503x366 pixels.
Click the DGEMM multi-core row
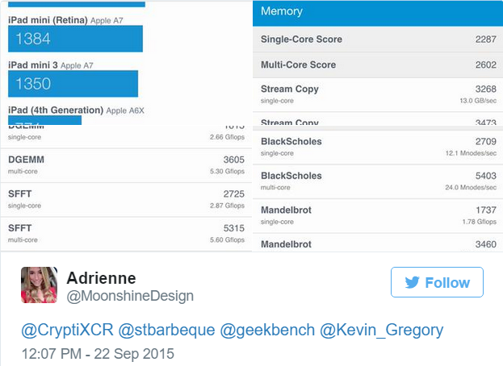(x=125, y=164)
